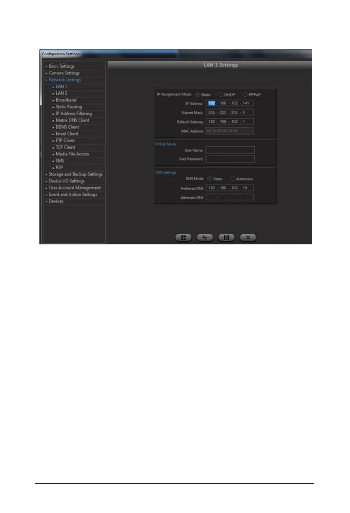Choose Automatic DNS Mode
The image size is (350, 513).
pos(232,179)
